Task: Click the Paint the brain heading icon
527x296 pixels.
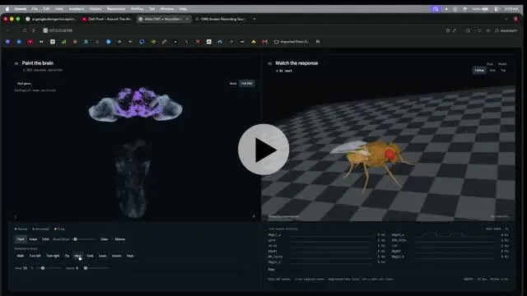Action: click(16, 63)
